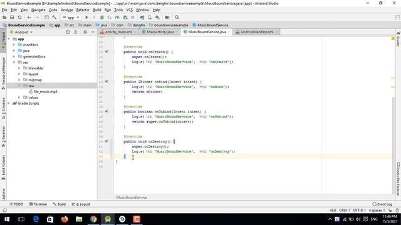Screen dimensions: 401x225
Task: Click BoundServiceExample breadcrumb
Action: (24, 25)
